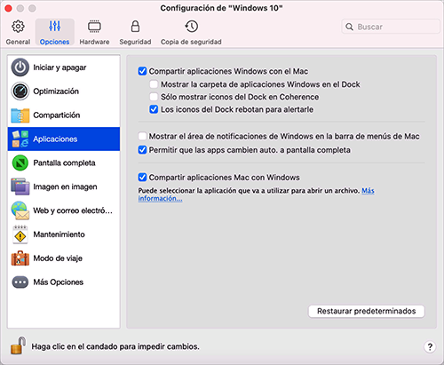Click Restaurar predeterminados button
The width and height of the screenshot is (444, 365).
click(367, 311)
